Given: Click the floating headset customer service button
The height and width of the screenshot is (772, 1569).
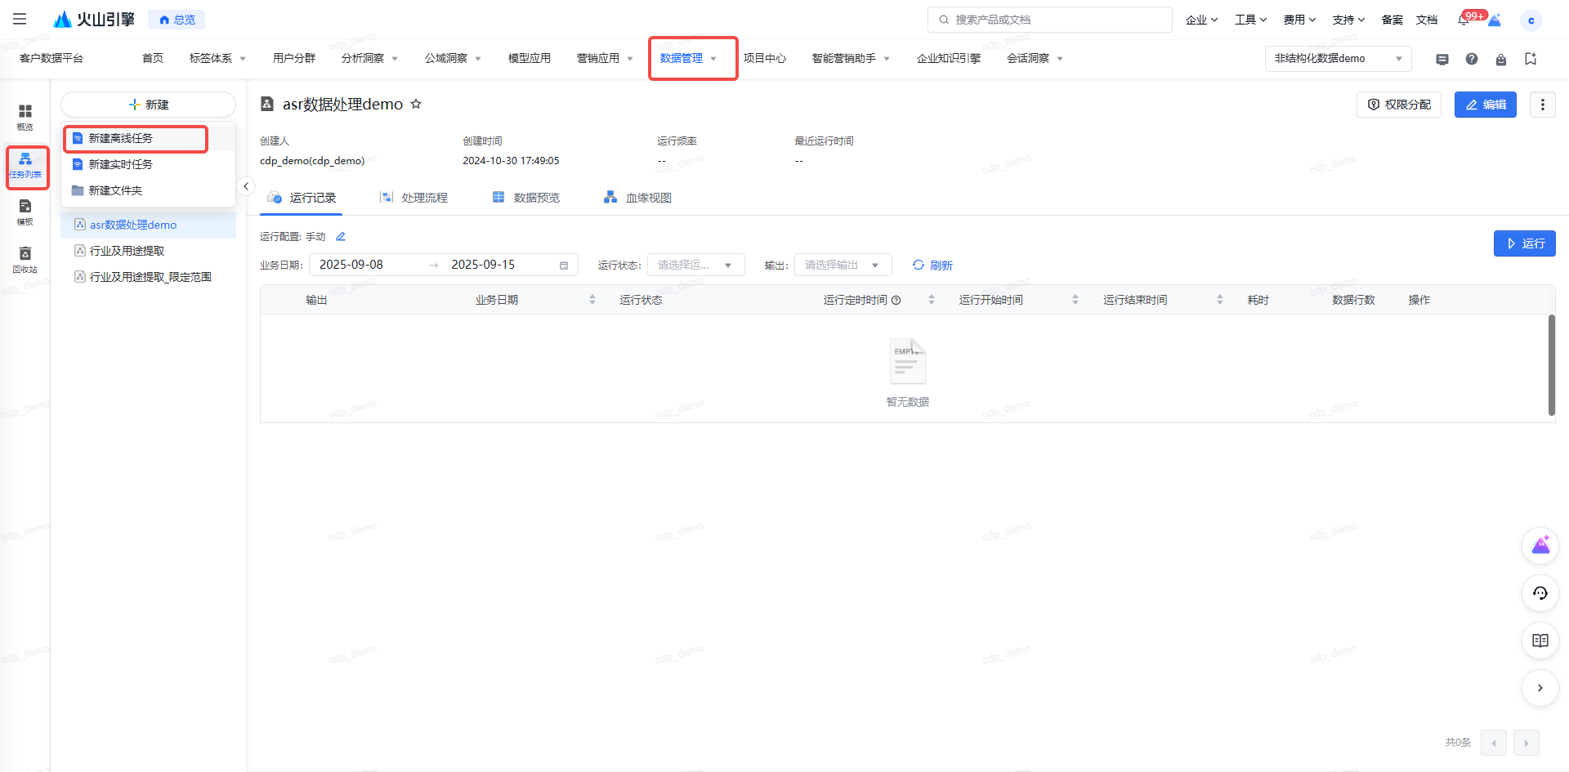Looking at the screenshot, I should 1540,593.
